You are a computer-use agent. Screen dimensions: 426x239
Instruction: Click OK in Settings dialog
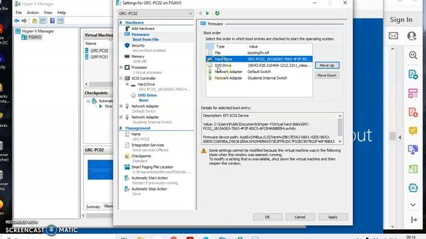coord(268,217)
